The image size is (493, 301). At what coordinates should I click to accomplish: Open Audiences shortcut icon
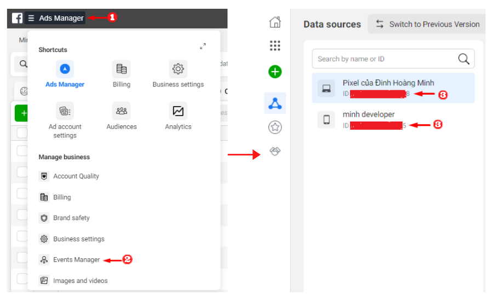[122, 111]
